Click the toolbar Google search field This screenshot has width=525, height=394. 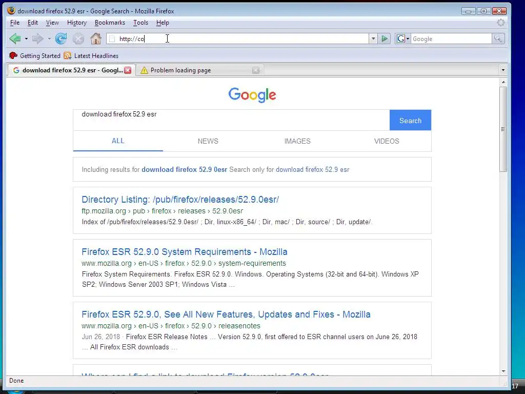451,39
